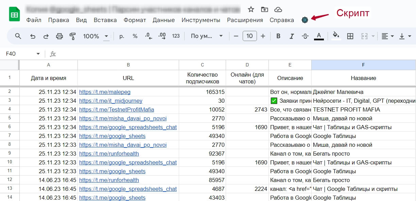Image resolution: width=416 pixels, height=201 pixels.
Task: Open more number formats 123
Action: pyautogui.click(x=176, y=36)
